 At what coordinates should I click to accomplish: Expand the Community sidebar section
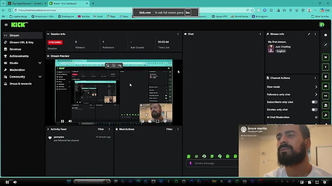click(x=40, y=77)
